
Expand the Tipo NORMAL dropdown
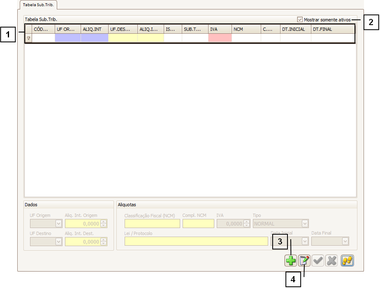click(x=305, y=224)
